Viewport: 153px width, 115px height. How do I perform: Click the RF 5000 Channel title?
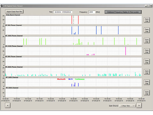(x=12, y=88)
